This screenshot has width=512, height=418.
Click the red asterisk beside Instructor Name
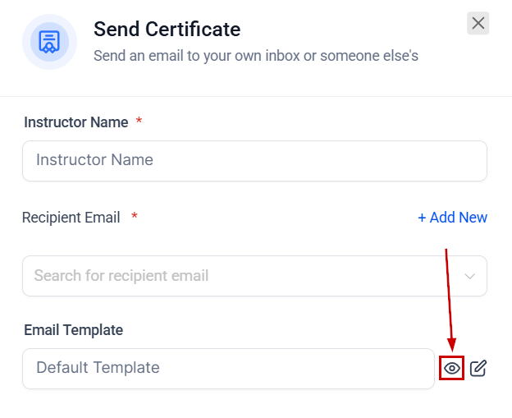pyautogui.click(x=139, y=122)
